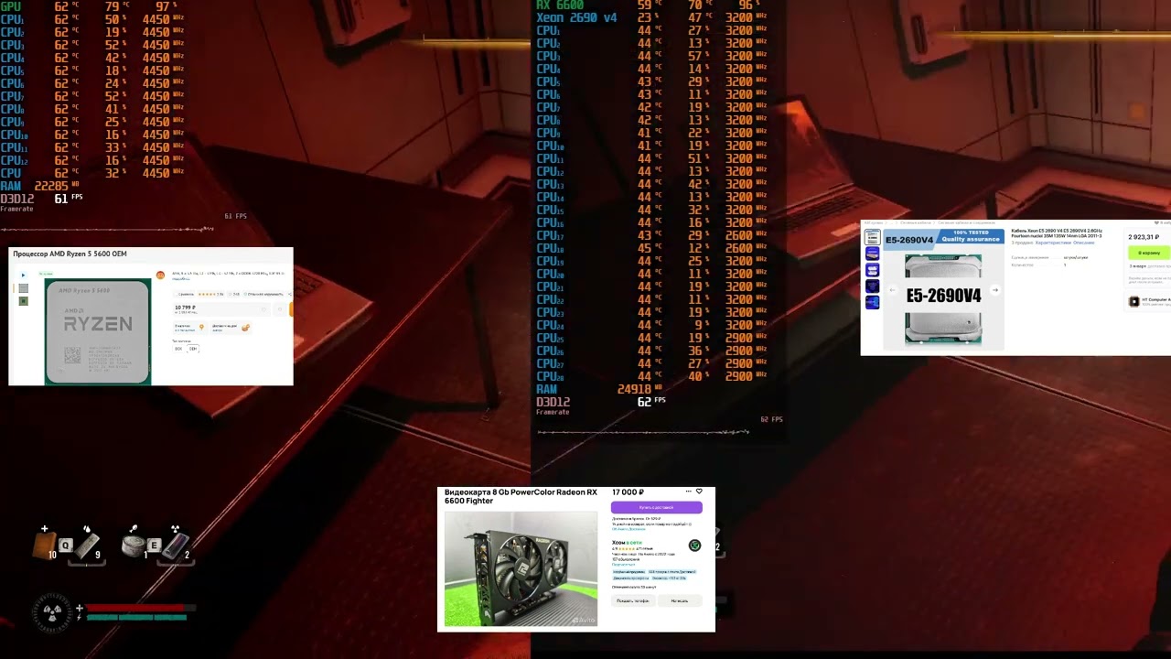Click the Ryzen 5600 main product image
1171x659 pixels.
[x=98, y=331]
